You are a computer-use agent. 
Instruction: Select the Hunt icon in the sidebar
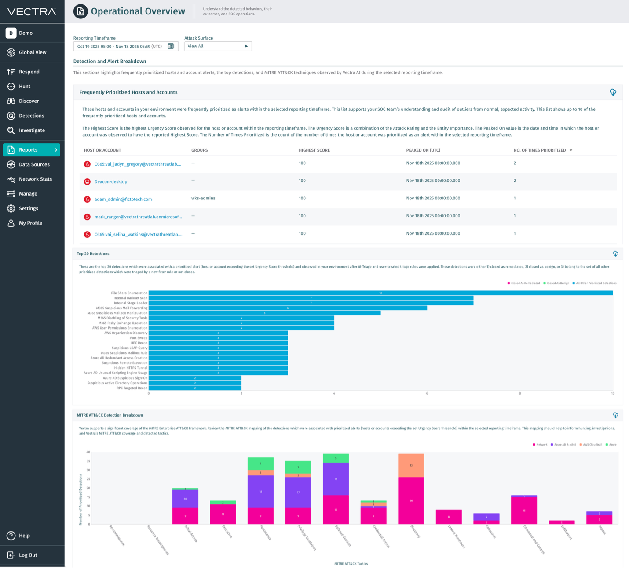(x=11, y=86)
